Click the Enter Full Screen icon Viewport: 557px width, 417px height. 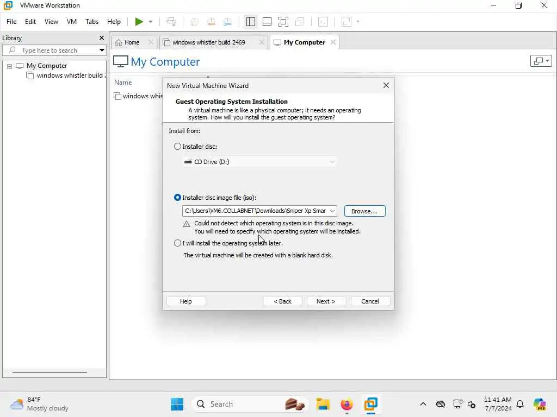point(283,22)
